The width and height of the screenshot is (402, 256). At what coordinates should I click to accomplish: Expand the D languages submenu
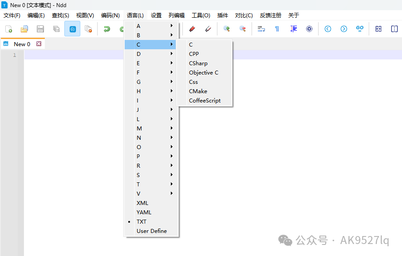click(151, 54)
